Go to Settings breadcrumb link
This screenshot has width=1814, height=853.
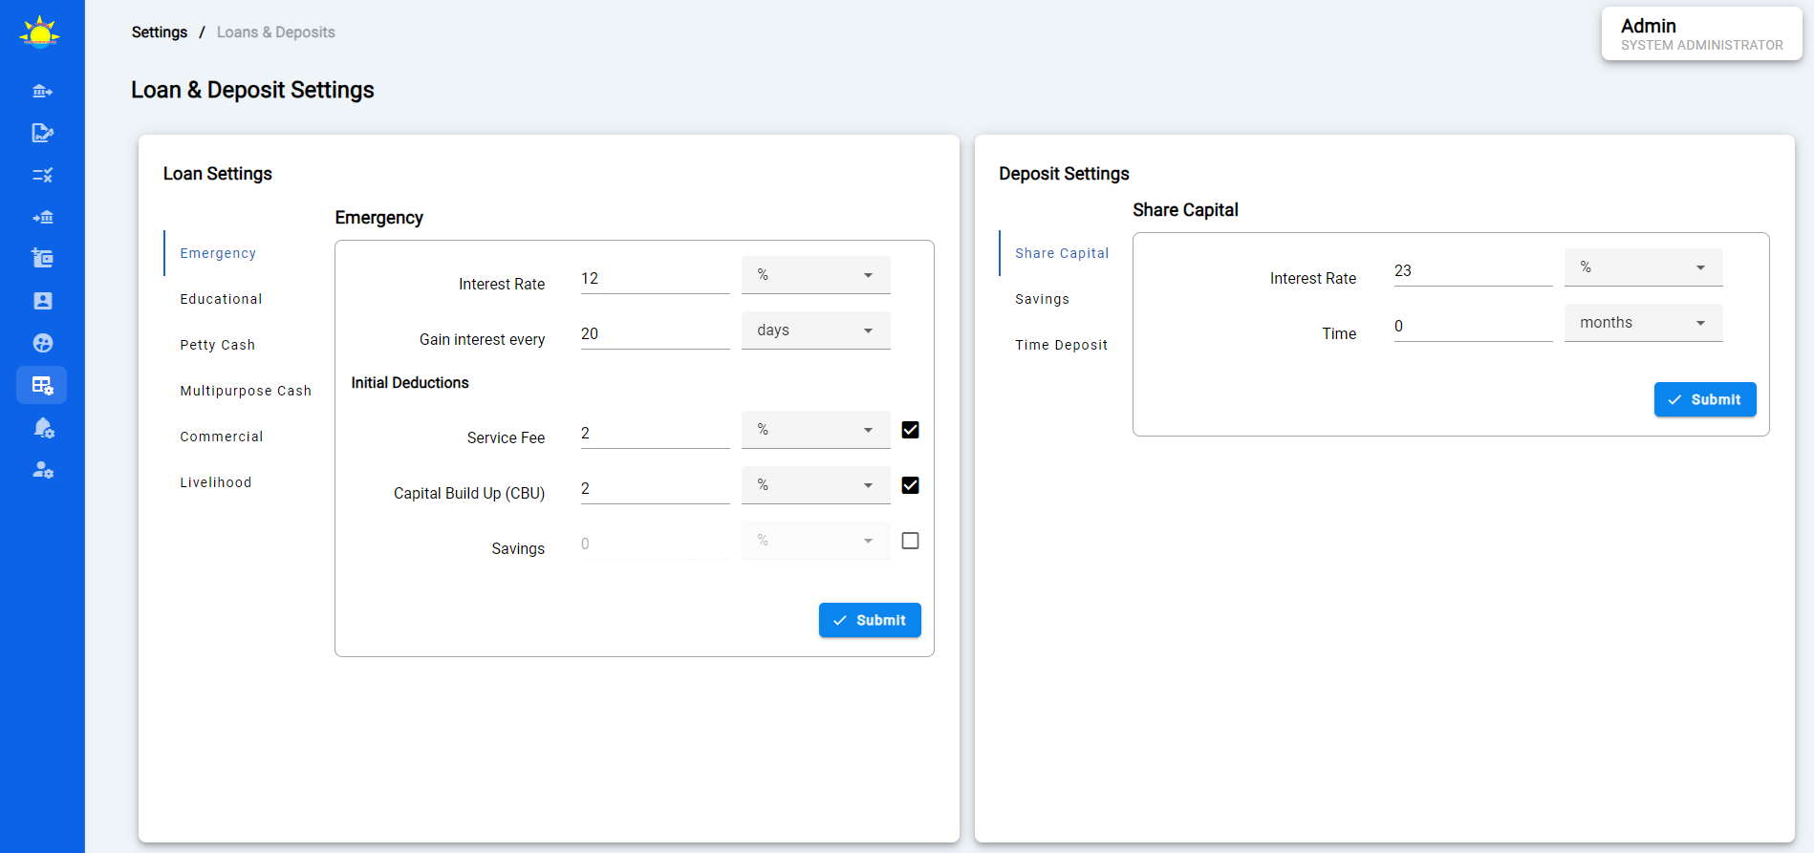coord(160,32)
